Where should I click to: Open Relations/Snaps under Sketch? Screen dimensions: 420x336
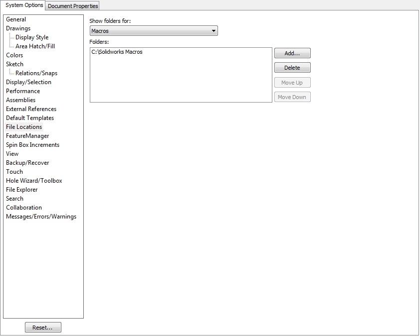(36, 73)
